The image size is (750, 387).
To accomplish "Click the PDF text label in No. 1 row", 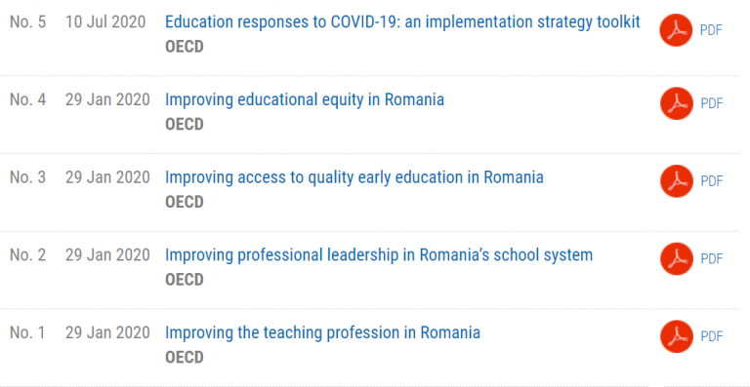I will click(711, 337).
